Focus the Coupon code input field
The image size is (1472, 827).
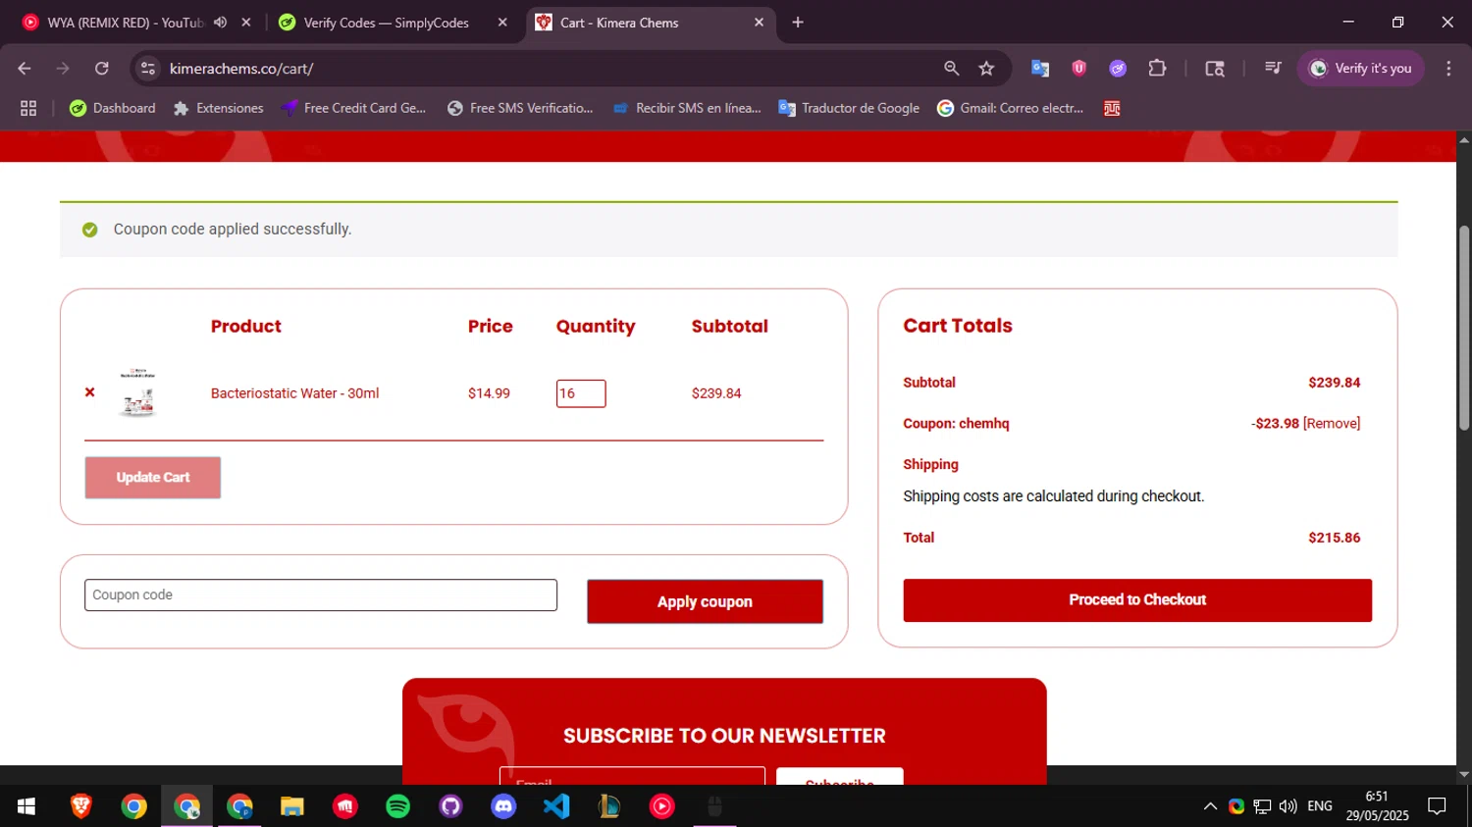tap(321, 595)
